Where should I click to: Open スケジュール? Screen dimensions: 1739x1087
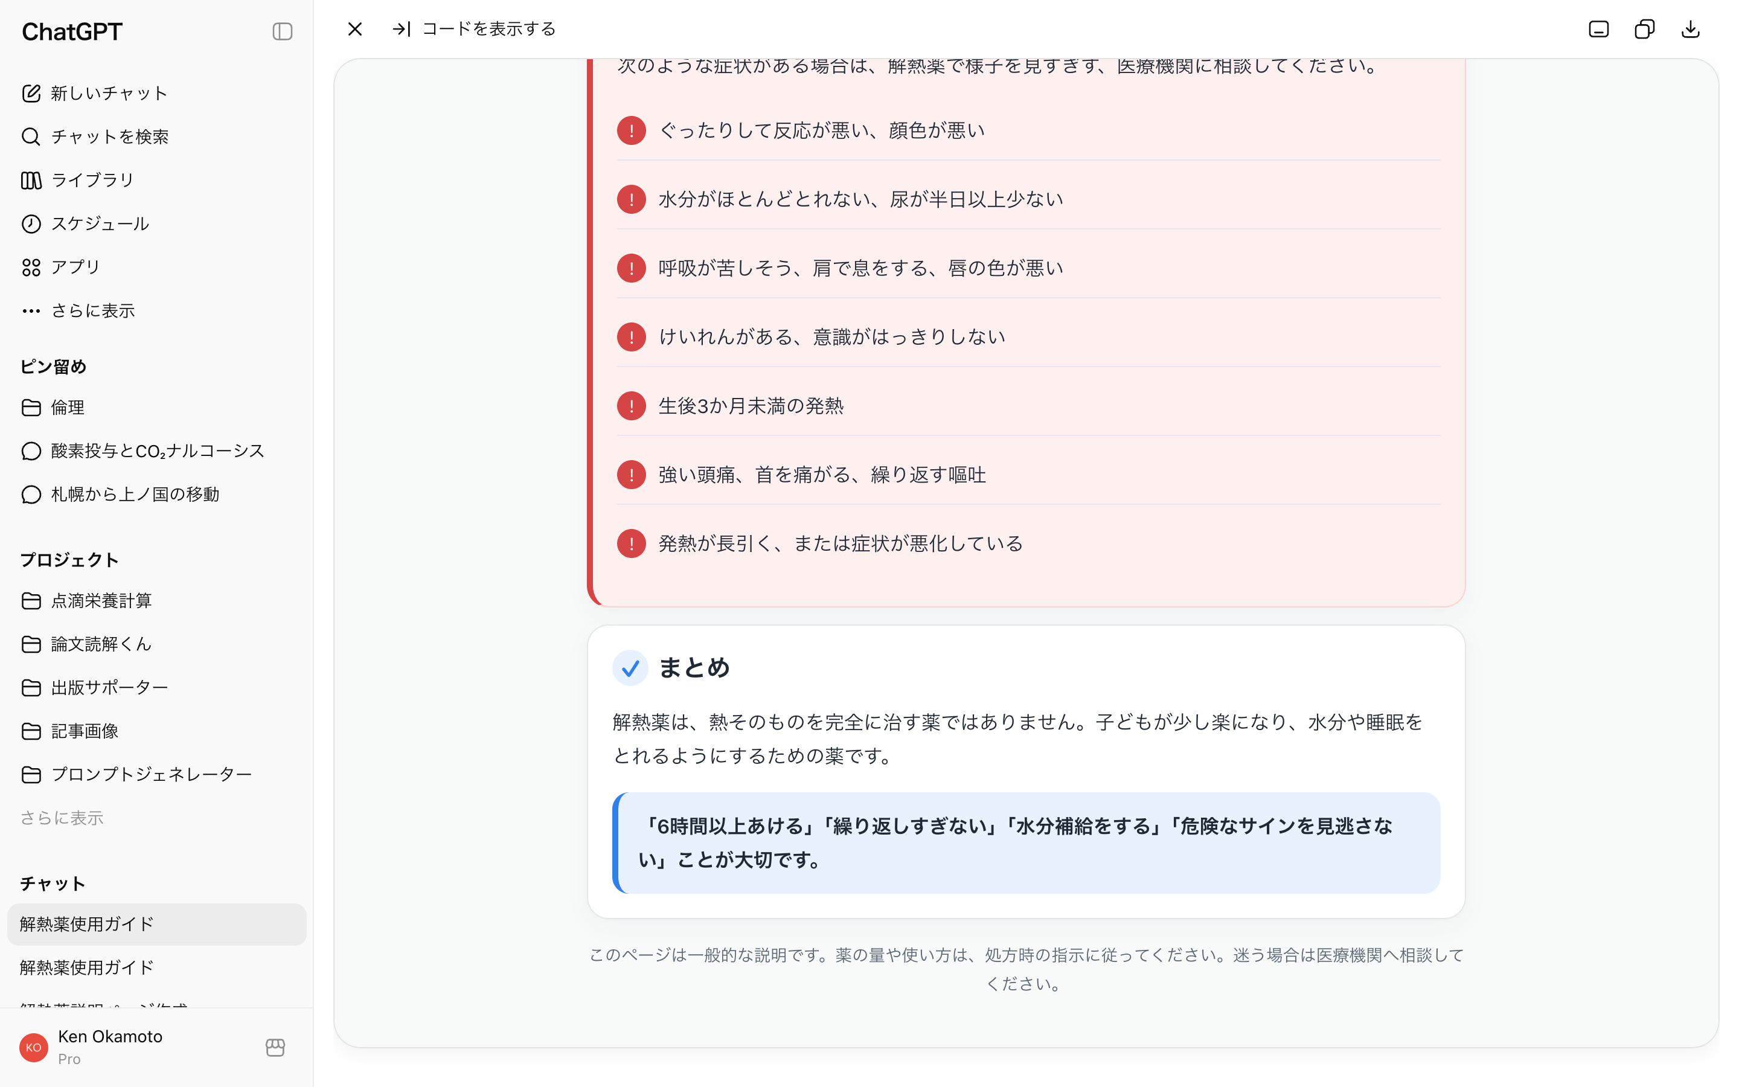point(156,223)
